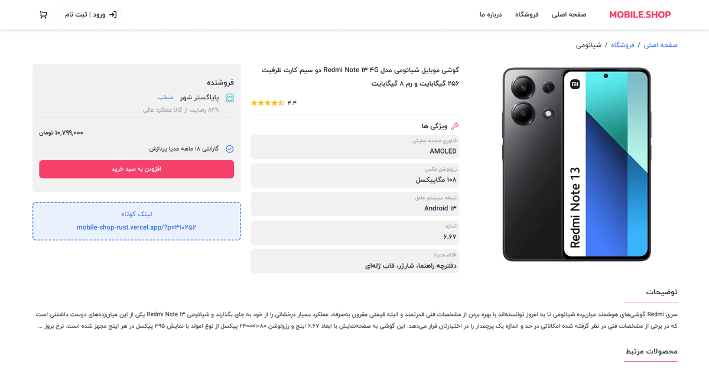Open the shopping cart icon

tap(43, 15)
